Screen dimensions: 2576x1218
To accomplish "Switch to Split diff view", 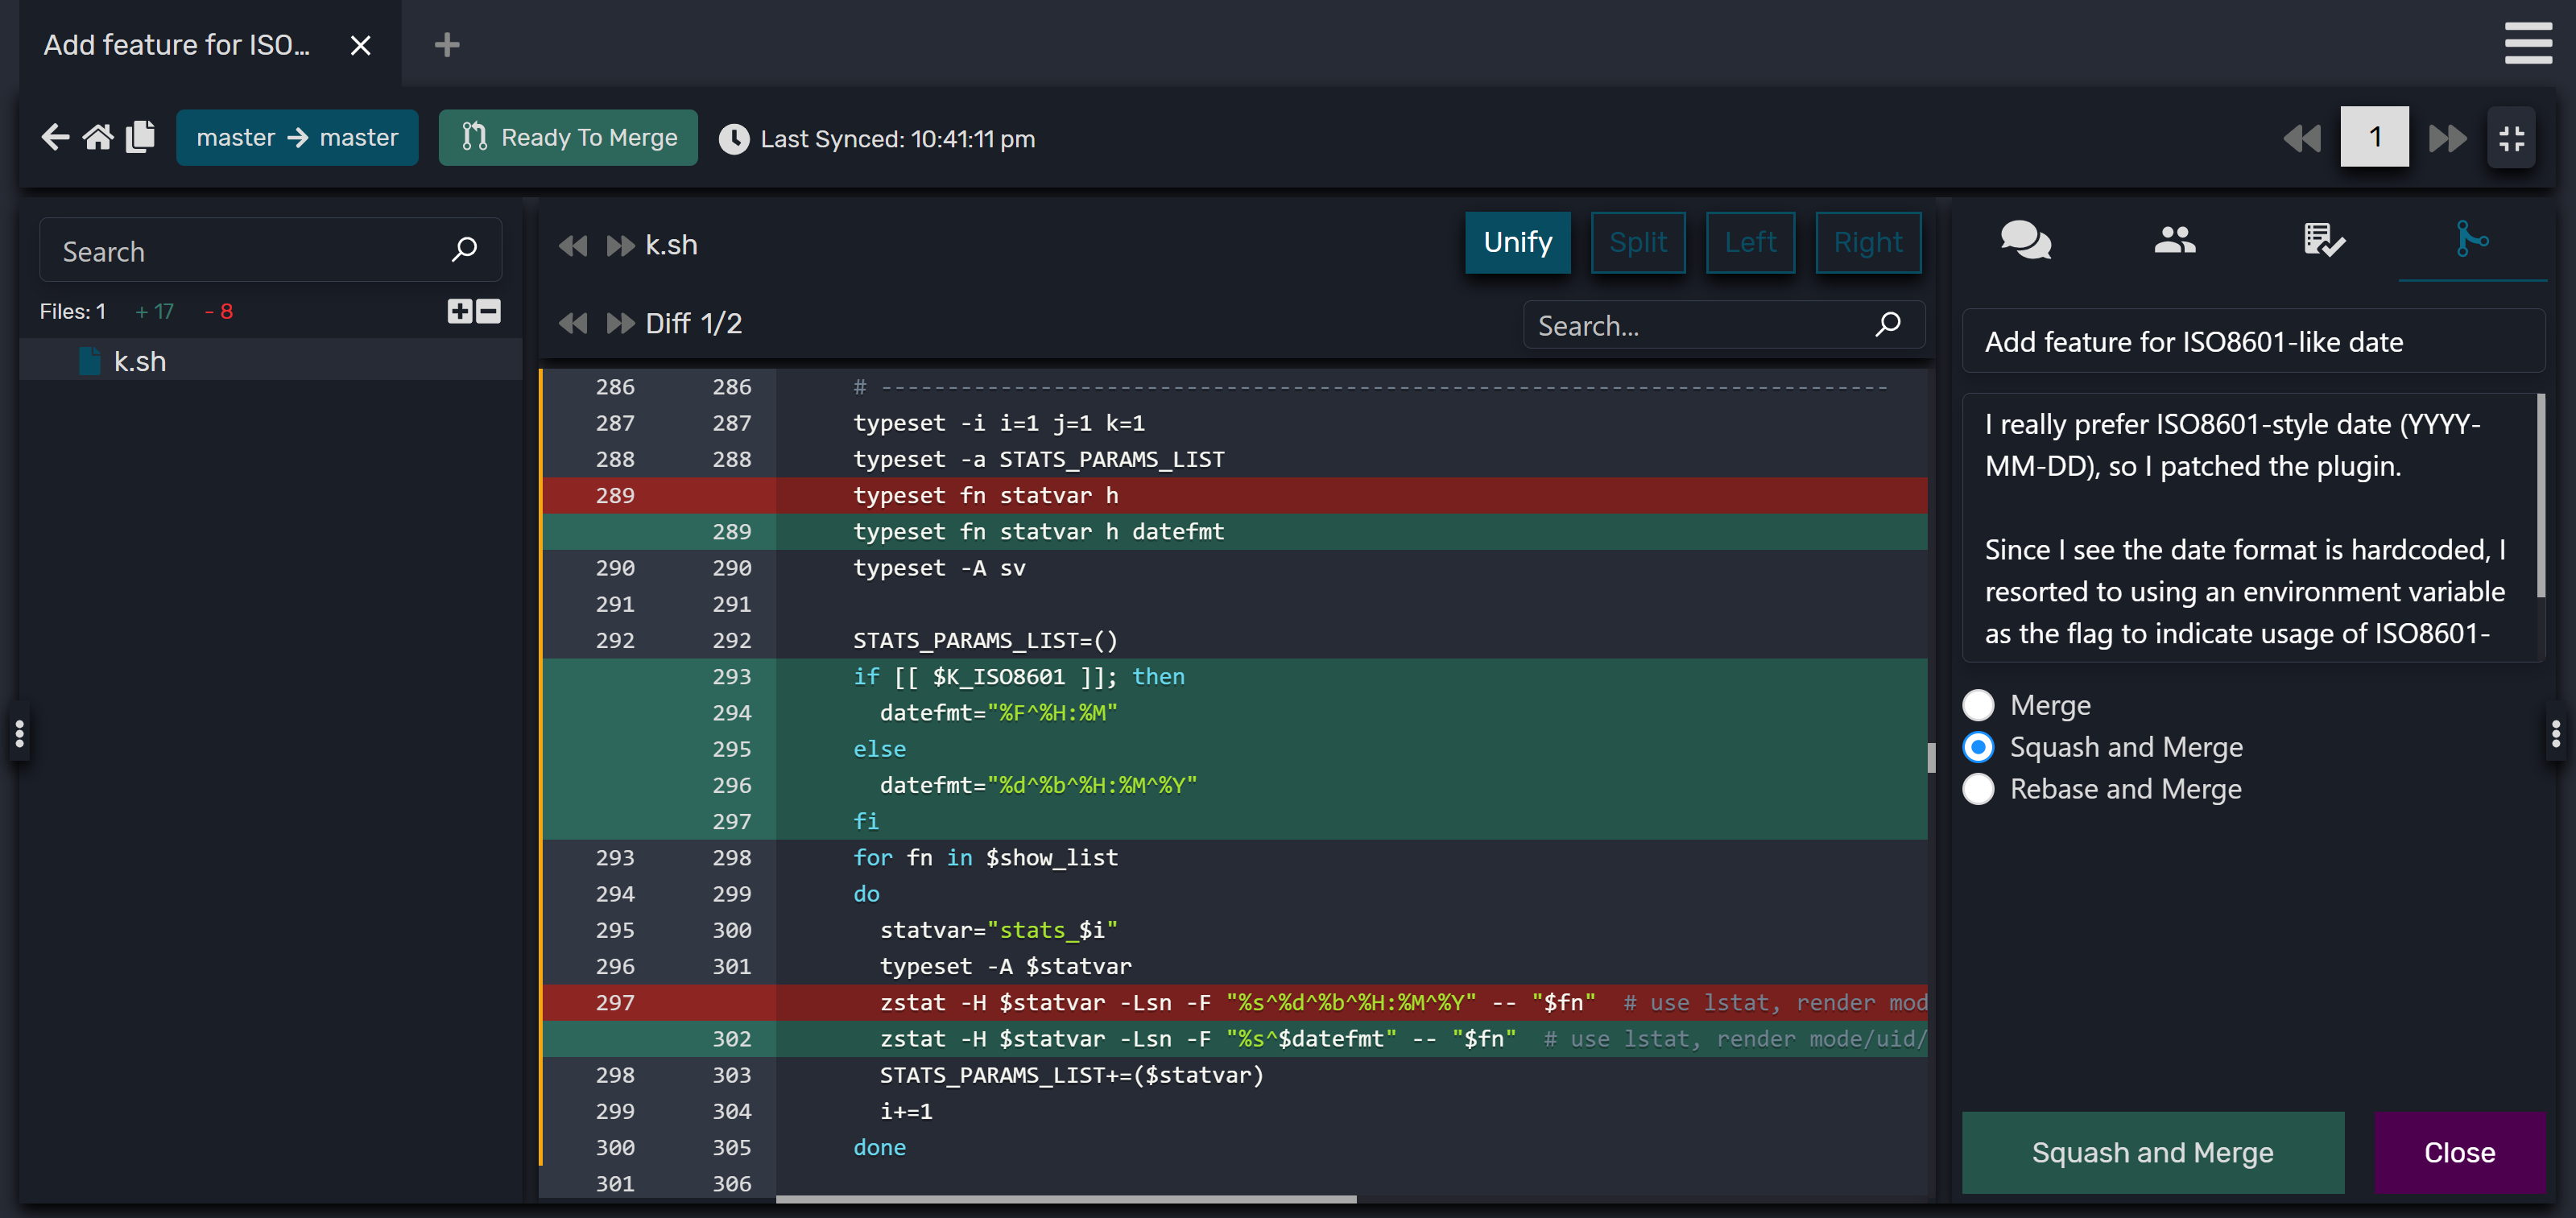I will coord(1637,242).
